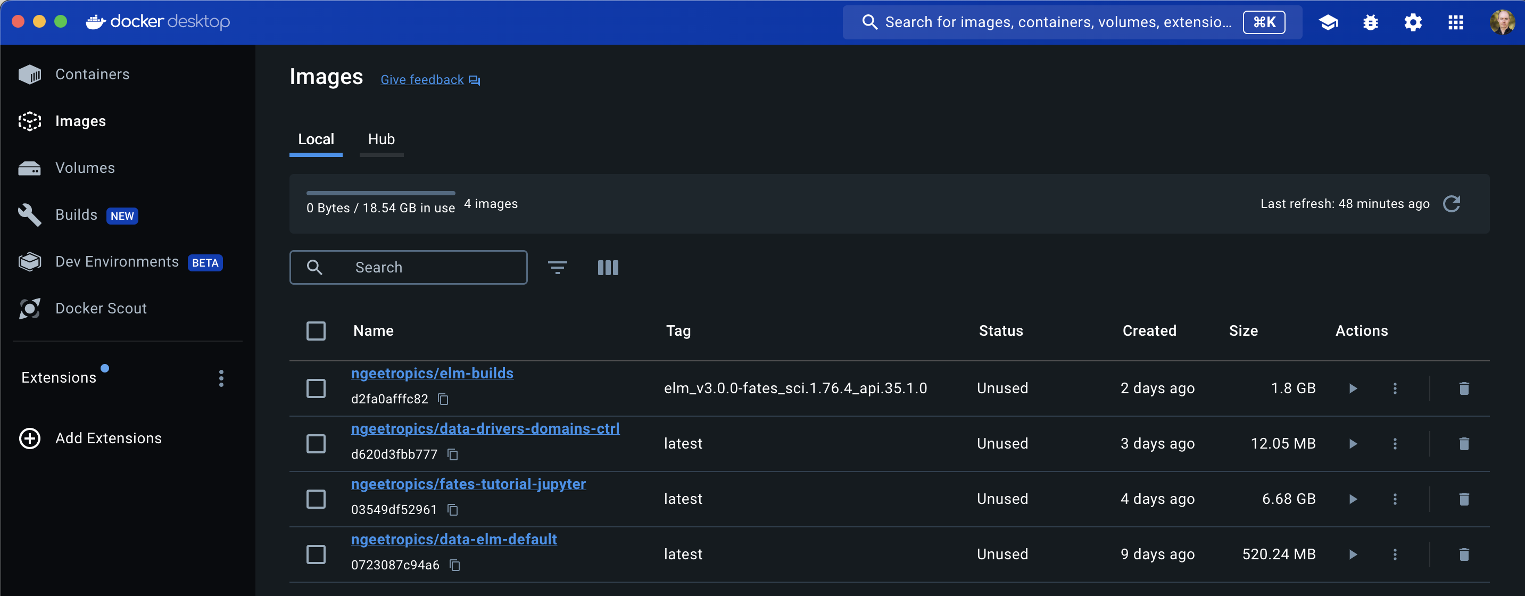Delete the fates-tutorial-jupyter image
The height and width of the screenshot is (596, 1525).
point(1464,500)
